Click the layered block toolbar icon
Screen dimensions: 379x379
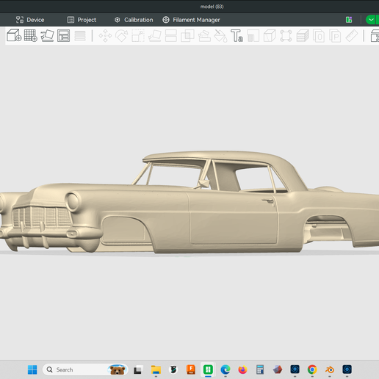coord(303,36)
